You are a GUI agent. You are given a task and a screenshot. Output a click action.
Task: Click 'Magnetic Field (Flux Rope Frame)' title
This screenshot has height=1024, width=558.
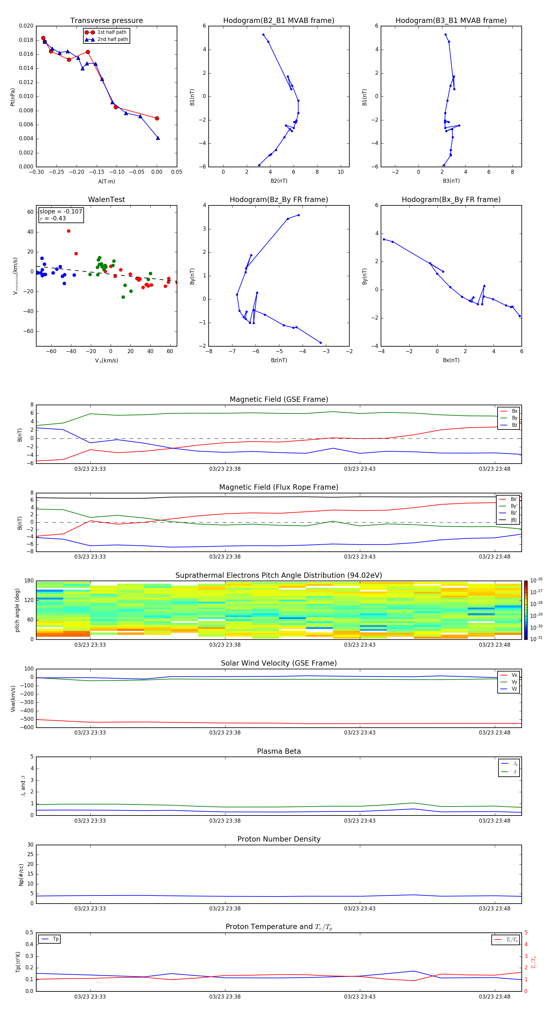point(279,487)
